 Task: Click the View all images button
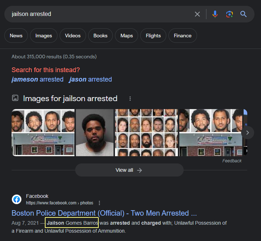[129, 170]
